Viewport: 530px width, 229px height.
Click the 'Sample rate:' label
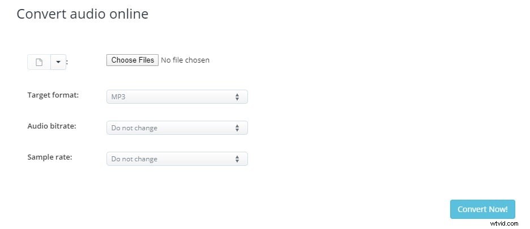tap(50, 157)
